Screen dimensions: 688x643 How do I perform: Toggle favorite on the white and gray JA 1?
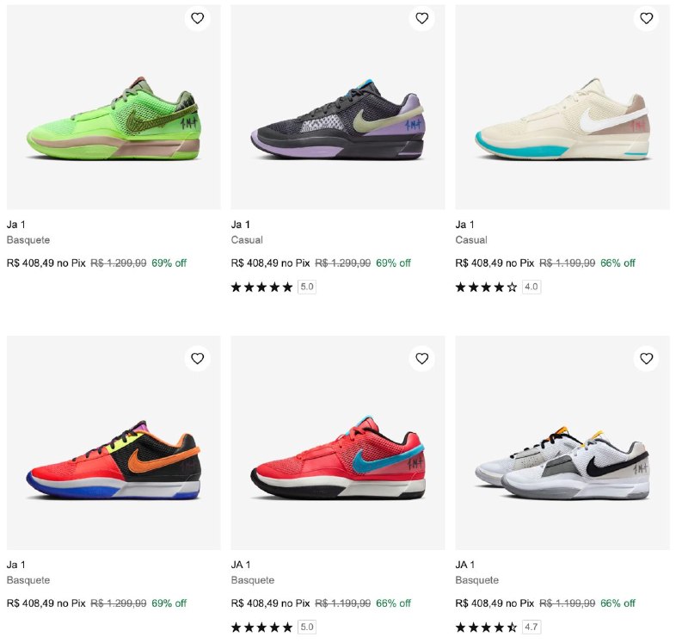pyautogui.click(x=645, y=359)
